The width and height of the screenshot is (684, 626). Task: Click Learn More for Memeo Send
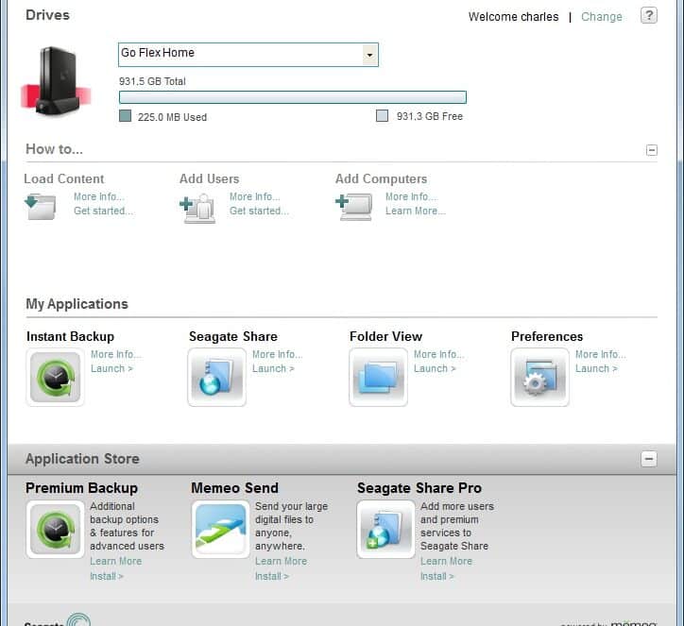pyautogui.click(x=281, y=561)
